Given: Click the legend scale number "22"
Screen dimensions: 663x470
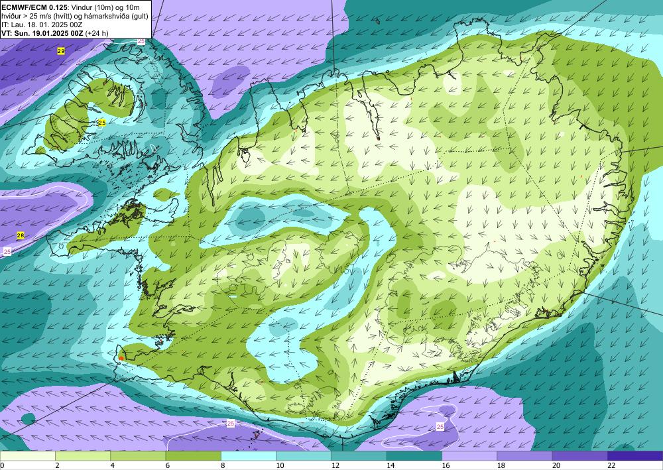Looking at the screenshot, I should coord(611,466).
